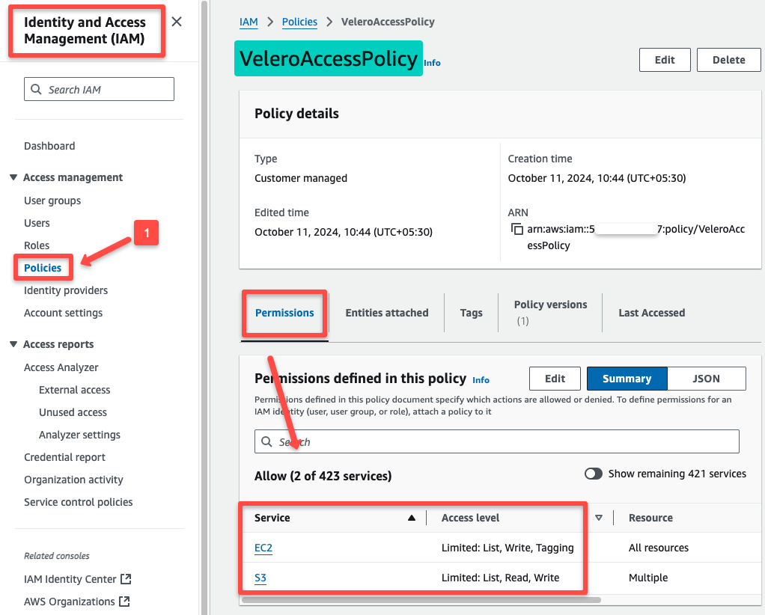Click the sidebar vertical scrollbar
The height and width of the screenshot is (615, 765).
[x=204, y=307]
